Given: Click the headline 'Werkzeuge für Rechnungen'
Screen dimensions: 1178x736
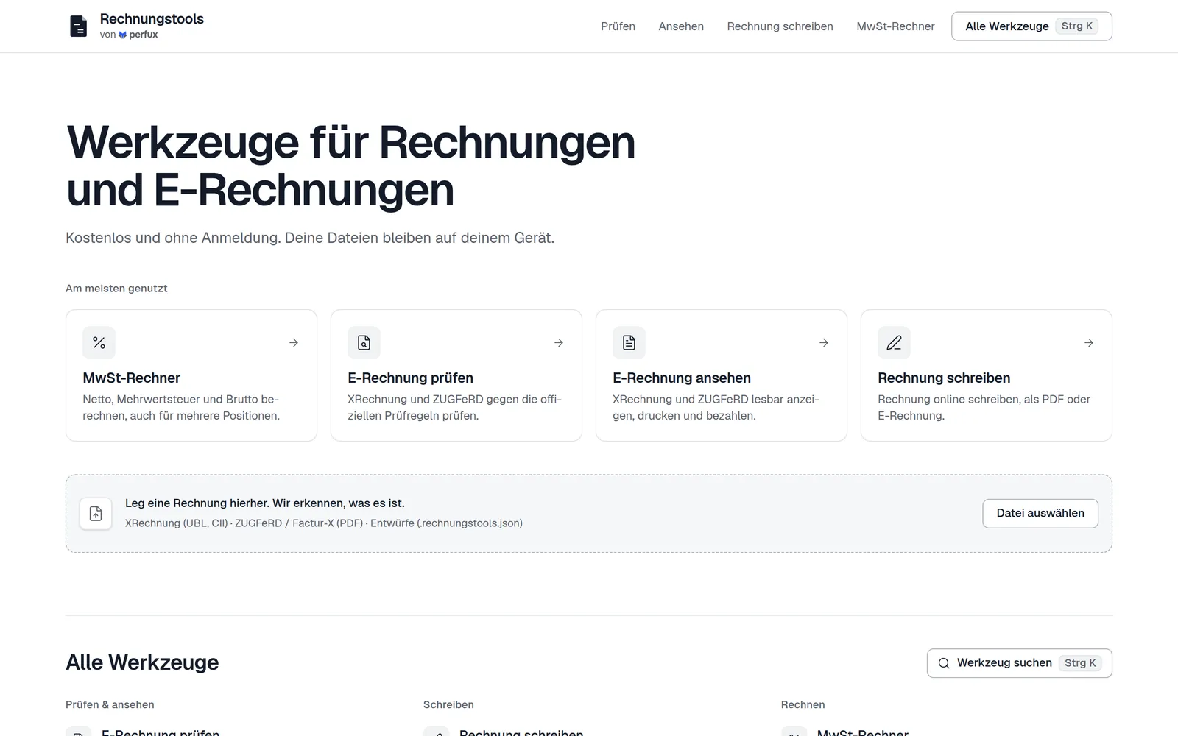Looking at the screenshot, I should pos(350,142).
